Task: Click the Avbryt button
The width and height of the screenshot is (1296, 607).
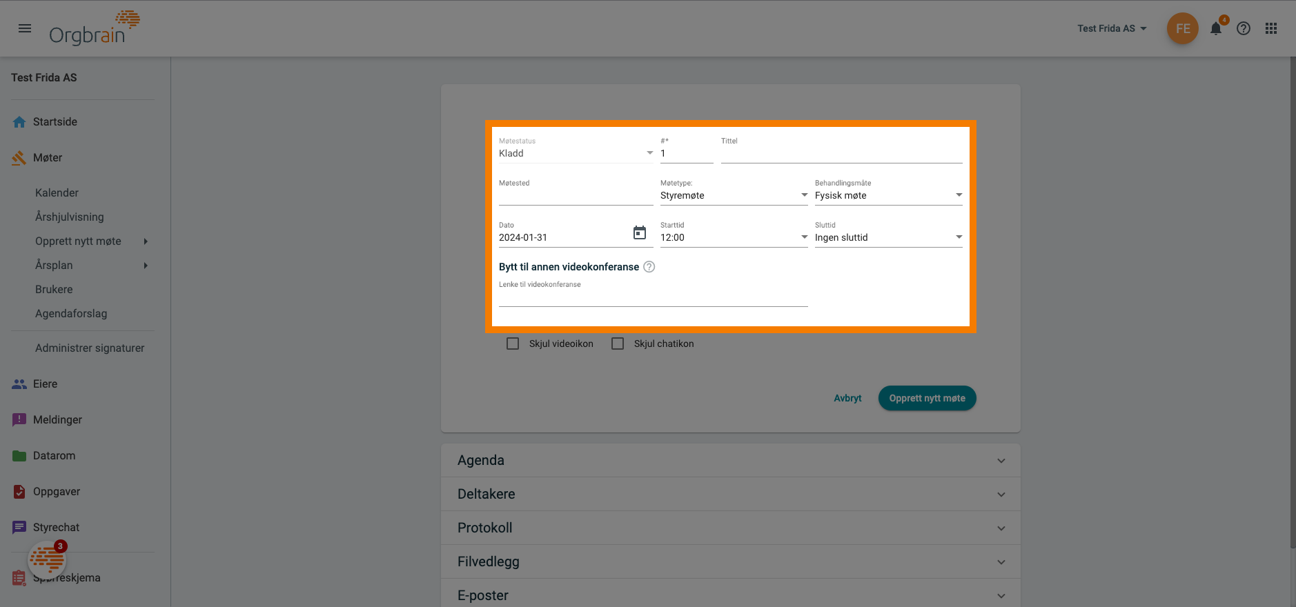Action: pyautogui.click(x=847, y=398)
